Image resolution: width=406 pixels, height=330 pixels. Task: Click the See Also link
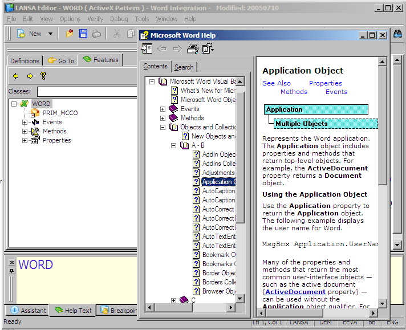[x=277, y=83]
